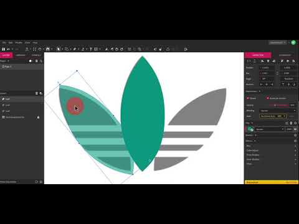Open the green fill color swatch
The height and width of the screenshot is (224, 299).
[x=250, y=129]
